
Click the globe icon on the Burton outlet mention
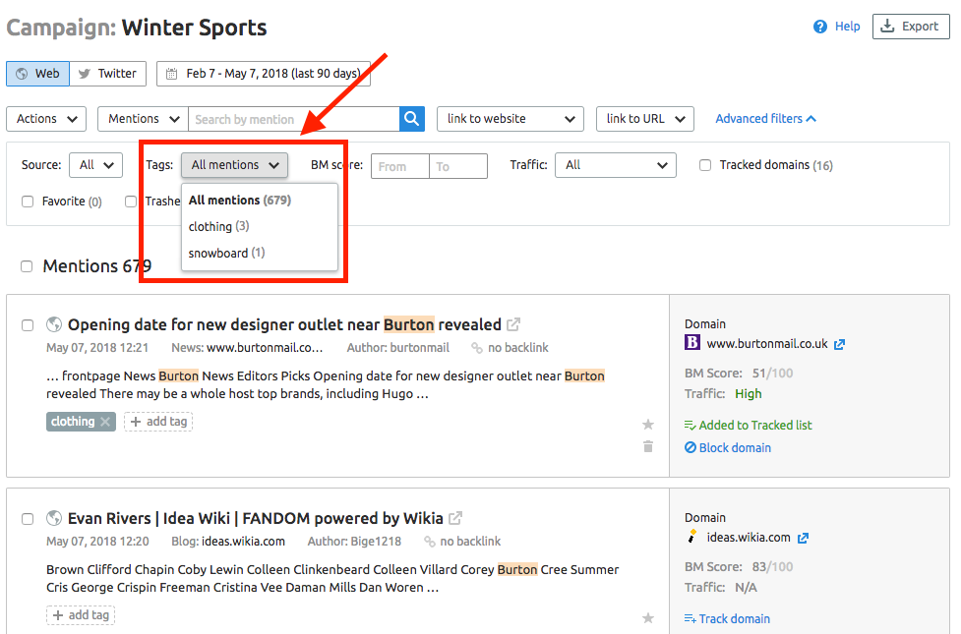54,324
